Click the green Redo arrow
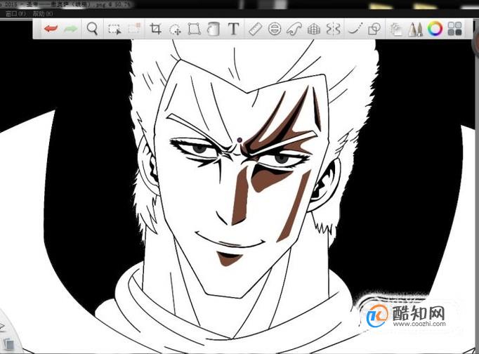Viewport: 479px width, 354px height. coord(71,29)
